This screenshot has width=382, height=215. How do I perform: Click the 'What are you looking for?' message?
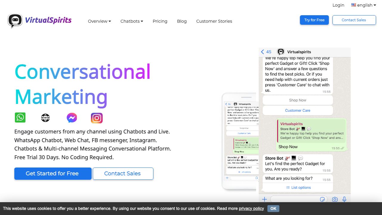click(x=289, y=178)
